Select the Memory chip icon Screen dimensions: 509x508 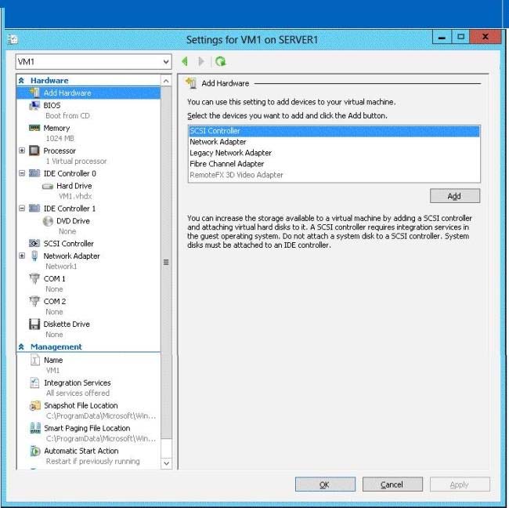coord(34,128)
